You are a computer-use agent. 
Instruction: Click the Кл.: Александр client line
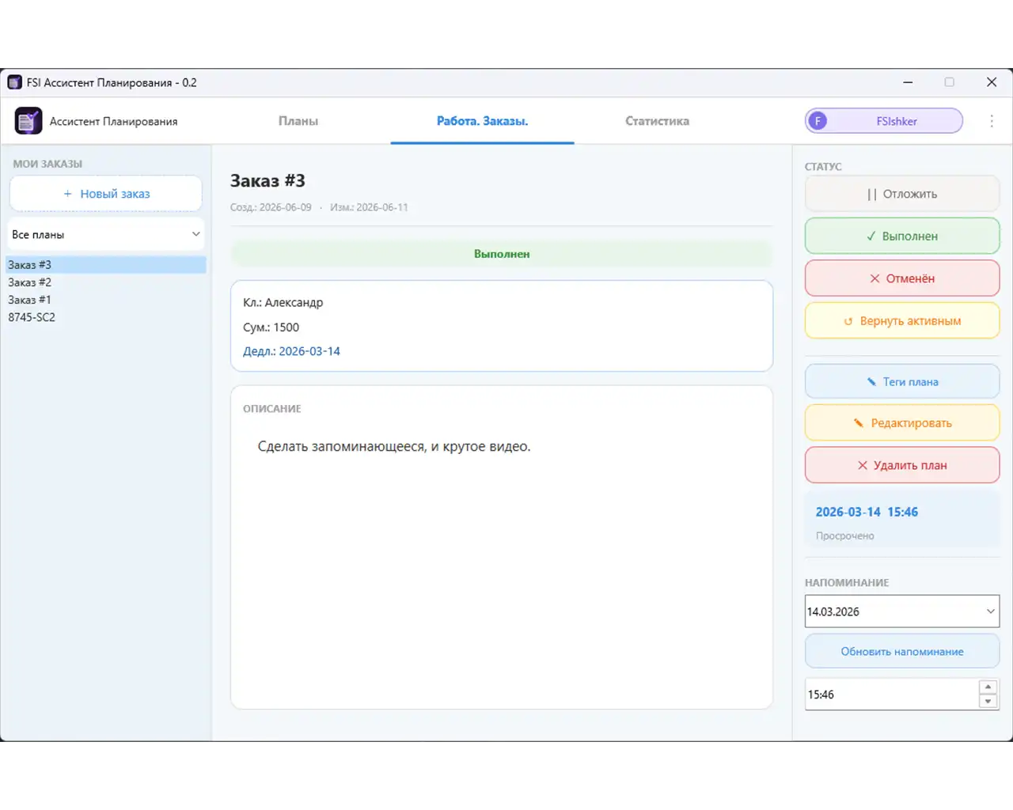point(283,302)
